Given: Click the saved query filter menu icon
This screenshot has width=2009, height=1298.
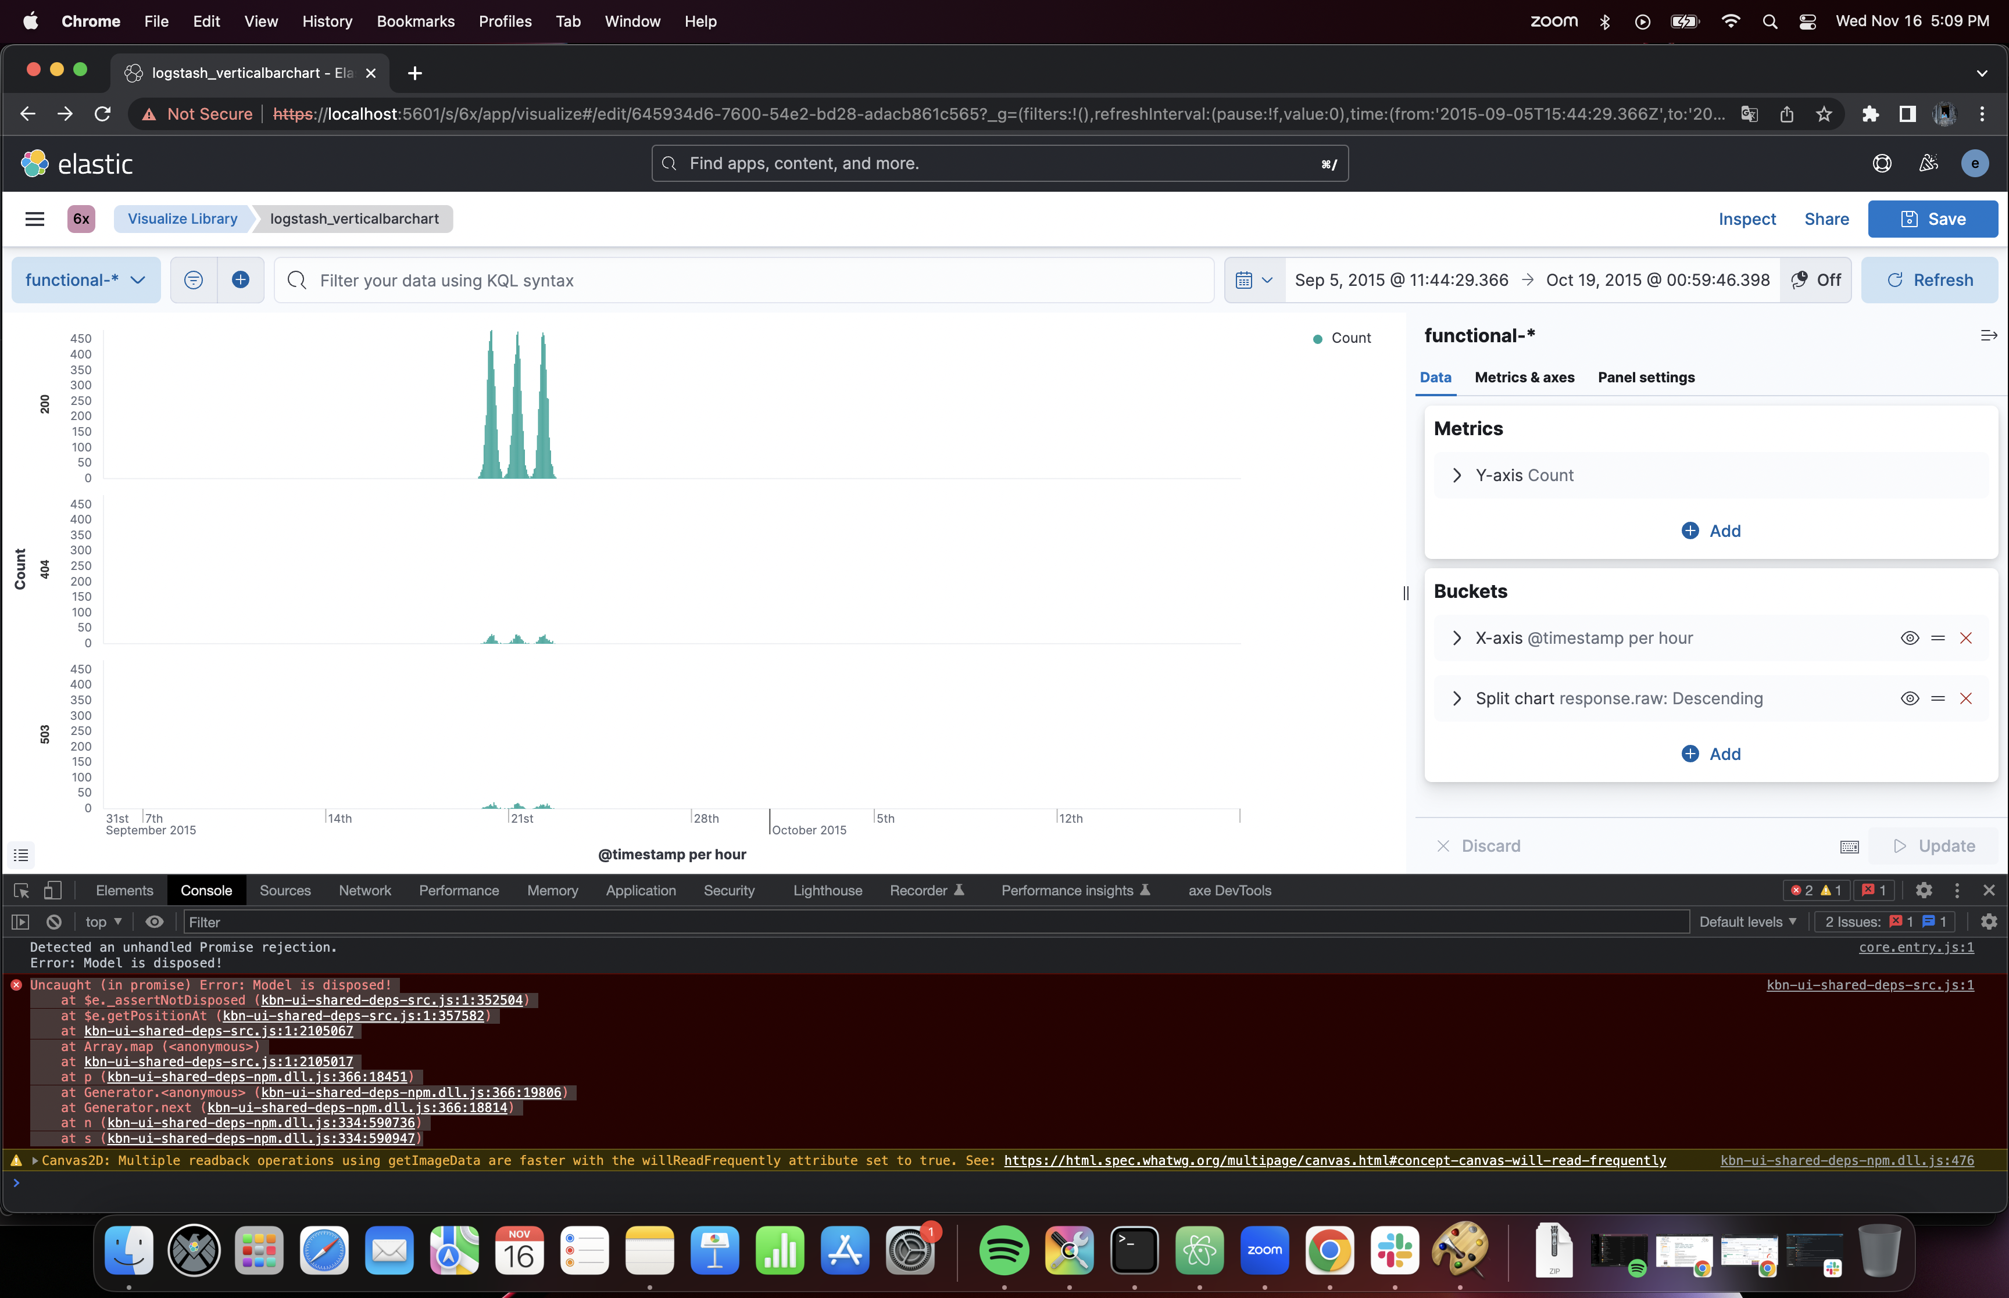Looking at the screenshot, I should click(x=193, y=280).
